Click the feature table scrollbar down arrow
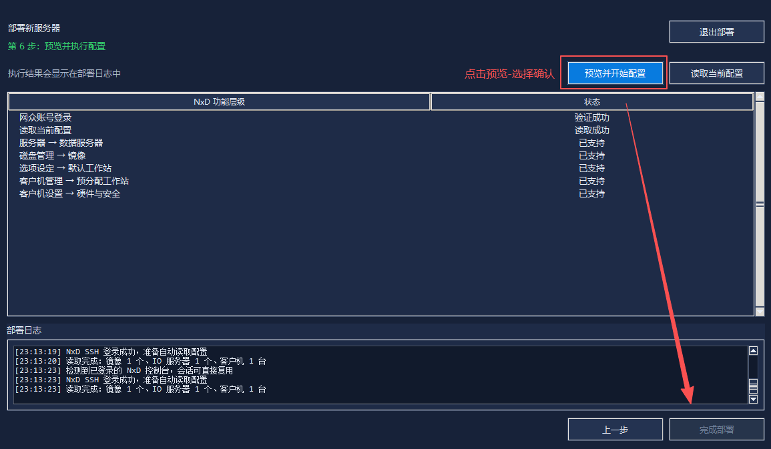 [x=760, y=312]
